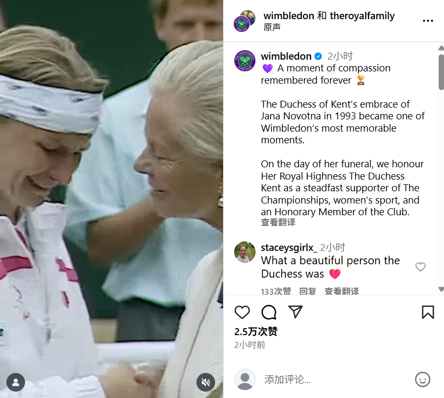Click the wimbledon profile picture beside caption
This screenshot has width=444, height=398.
point(245,61)
